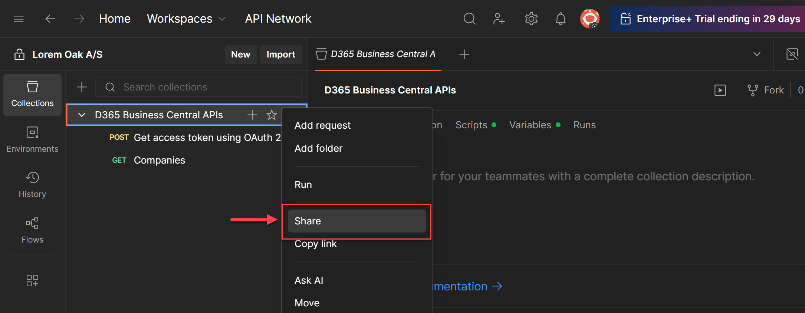Open the History sidebar panel
Image resolution: width=805 pixels, height=313 pixels.
click(x=33, y=185)
